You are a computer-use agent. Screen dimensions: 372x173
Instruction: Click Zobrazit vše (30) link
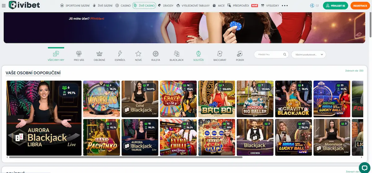[354, 71]
